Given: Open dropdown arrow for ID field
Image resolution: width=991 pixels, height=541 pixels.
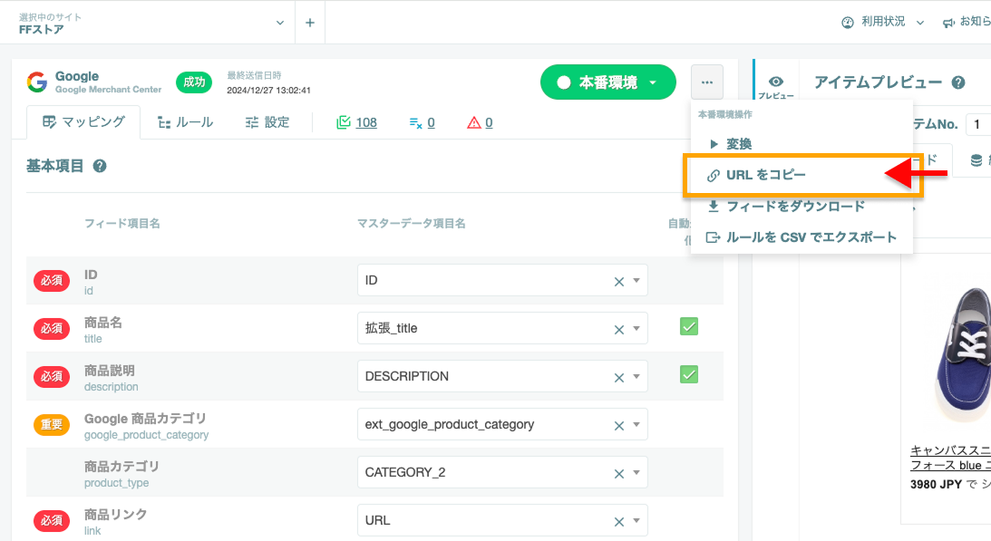Looking at the screenshot, I should pos(636,280).
